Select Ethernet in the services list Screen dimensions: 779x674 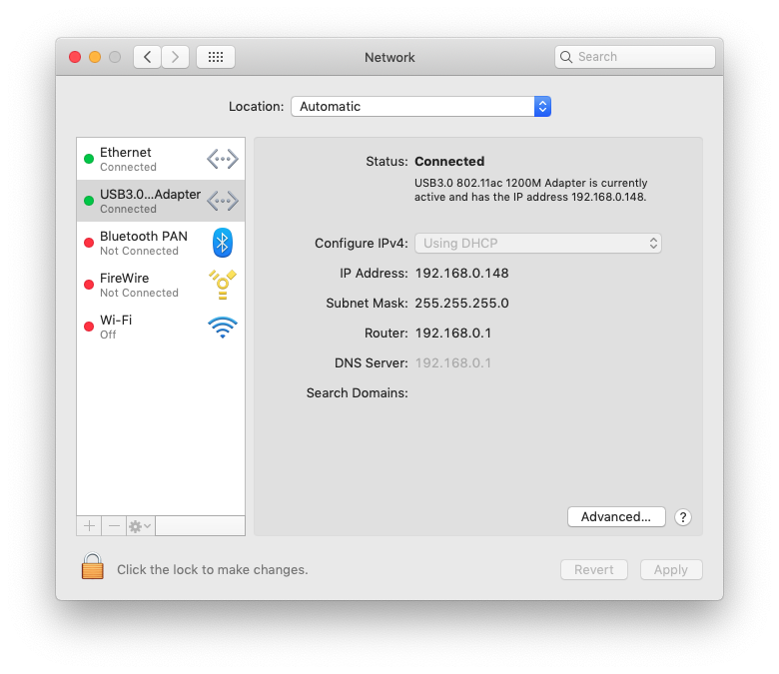[161, 159]
